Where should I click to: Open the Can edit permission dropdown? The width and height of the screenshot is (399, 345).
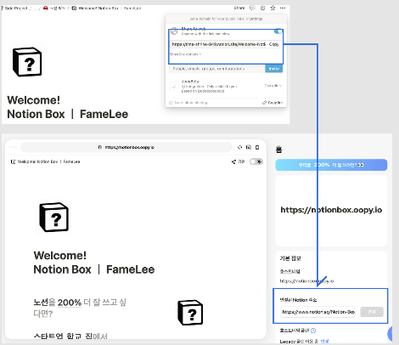(x=273, y=86)
